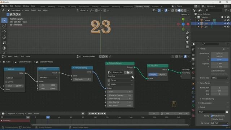Screen dimensions: 231x130
Task: Click the Resolution percentage slider
Action: tap(219, 60)
